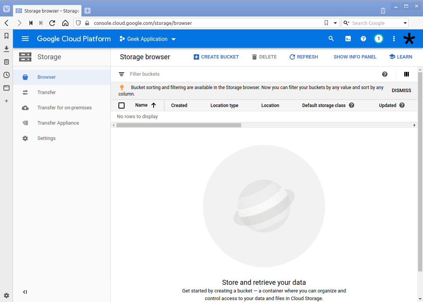
Task: Toggle sort order on the Name column
Action: tap(153, 105)
